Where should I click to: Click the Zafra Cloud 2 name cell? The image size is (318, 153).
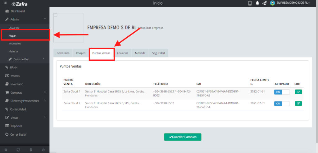coord(72,103)
